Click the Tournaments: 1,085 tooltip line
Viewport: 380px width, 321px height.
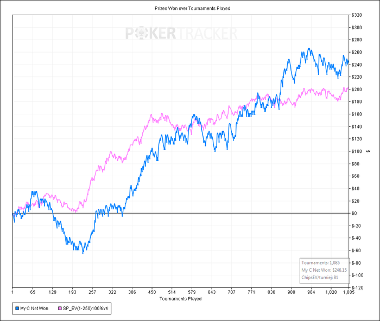click(x=321, y=262)
